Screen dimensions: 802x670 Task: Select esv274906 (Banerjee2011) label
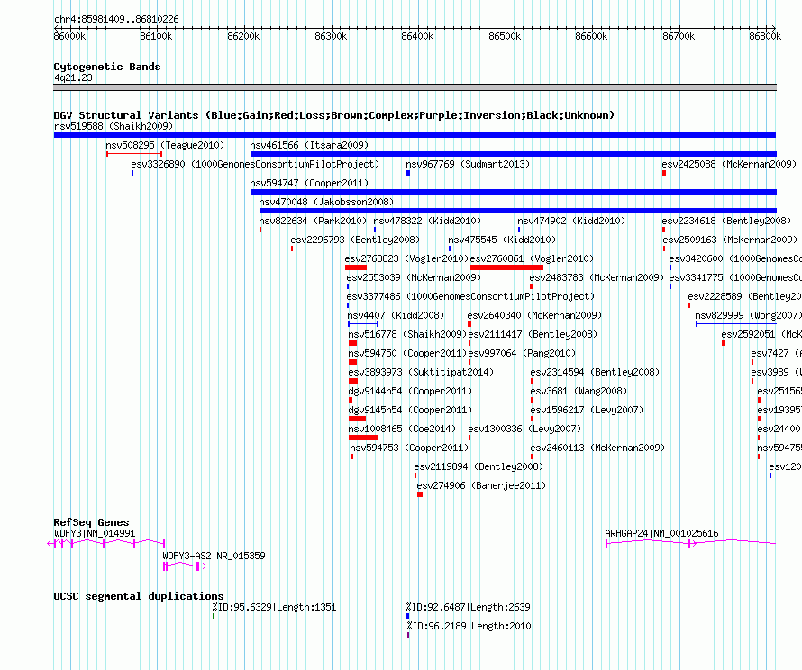pos(481,485)
